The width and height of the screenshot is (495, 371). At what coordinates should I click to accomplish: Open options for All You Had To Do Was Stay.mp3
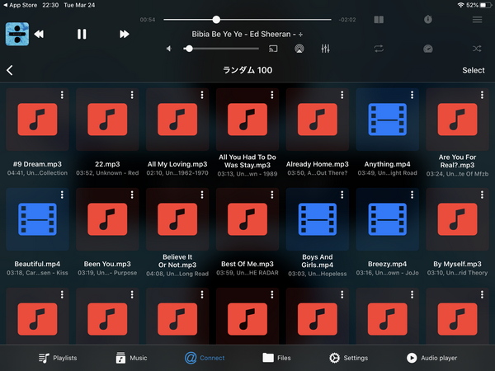click(272, 95)
